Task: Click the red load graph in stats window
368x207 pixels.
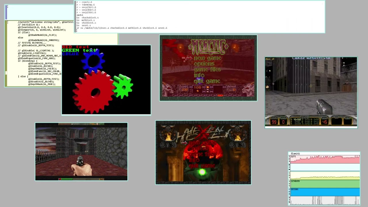Action: (x=325, y=159)
